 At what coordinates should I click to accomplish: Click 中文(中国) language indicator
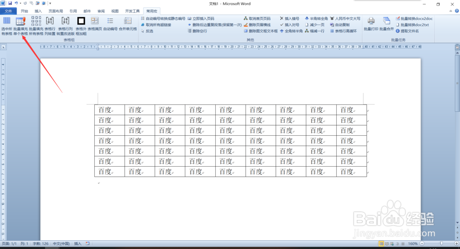click(61, 244)
